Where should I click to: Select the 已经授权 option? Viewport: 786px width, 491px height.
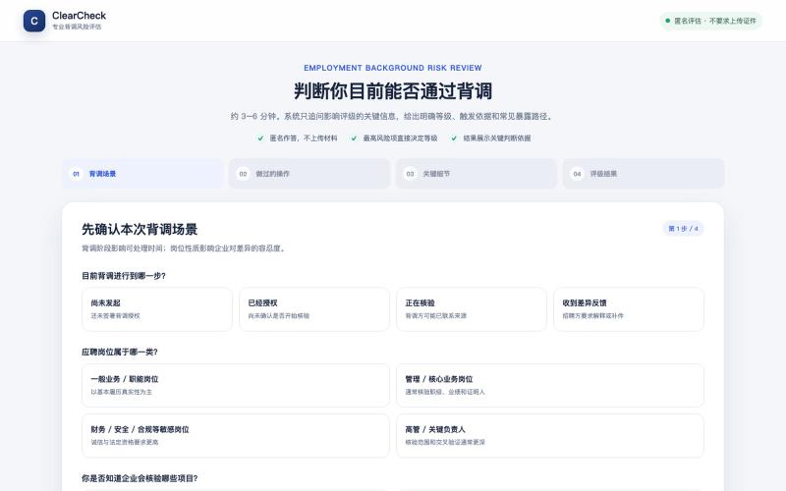pyautogui.click(x=314, y=309)
